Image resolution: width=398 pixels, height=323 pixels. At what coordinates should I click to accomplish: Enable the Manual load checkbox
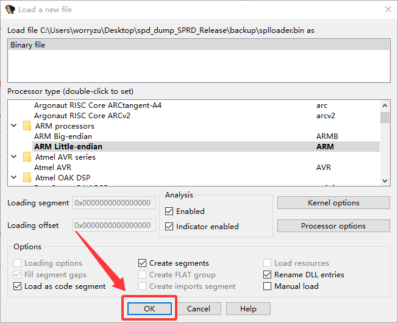[267, 286]
